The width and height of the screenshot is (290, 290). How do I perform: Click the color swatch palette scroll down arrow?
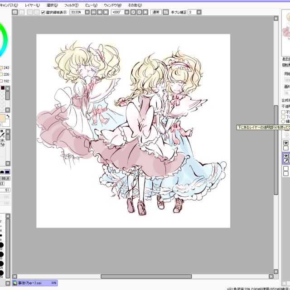click(x=8, y=110)
